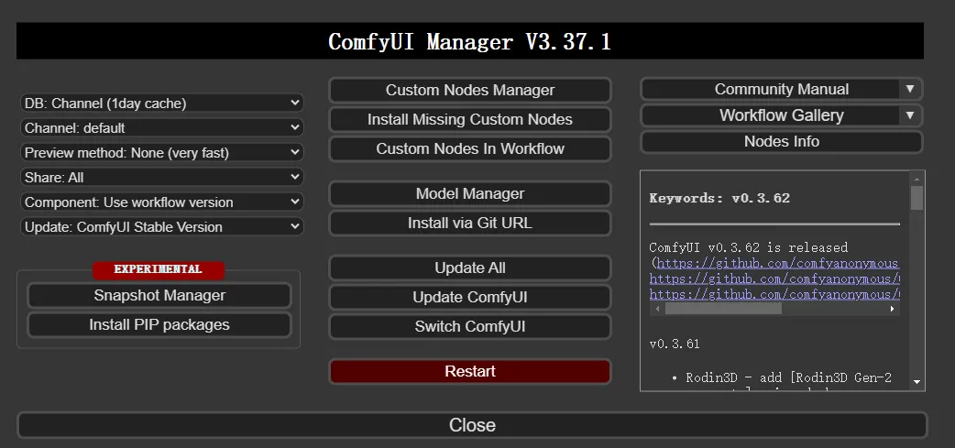Click Install Missing Custom Nodes
The width and height of the screenshot is (955, 448).
(469, 119)
